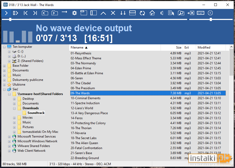This screenshot has width=235, height=168.
Task: Sort the list by the Filename column header
Action: coord(115,48)
